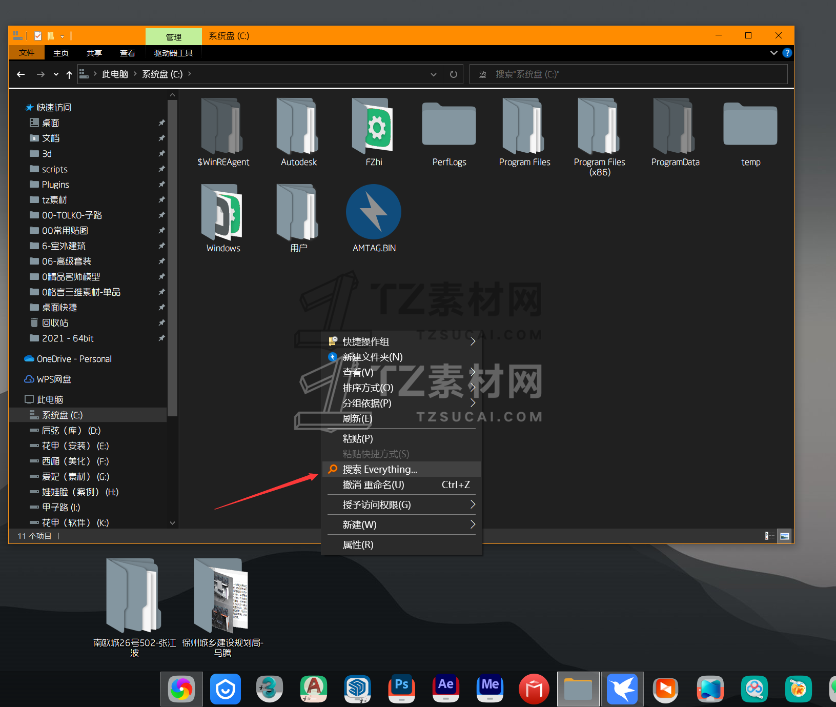Select the 管理 contextual tab
Screen dimensions: 836x707
(174, 37)
